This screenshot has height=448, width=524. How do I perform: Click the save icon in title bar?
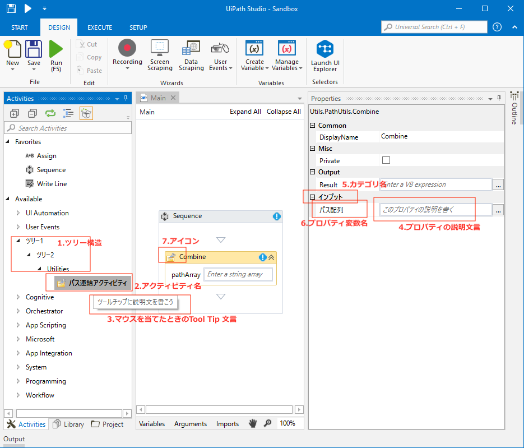tap(11, 8)
